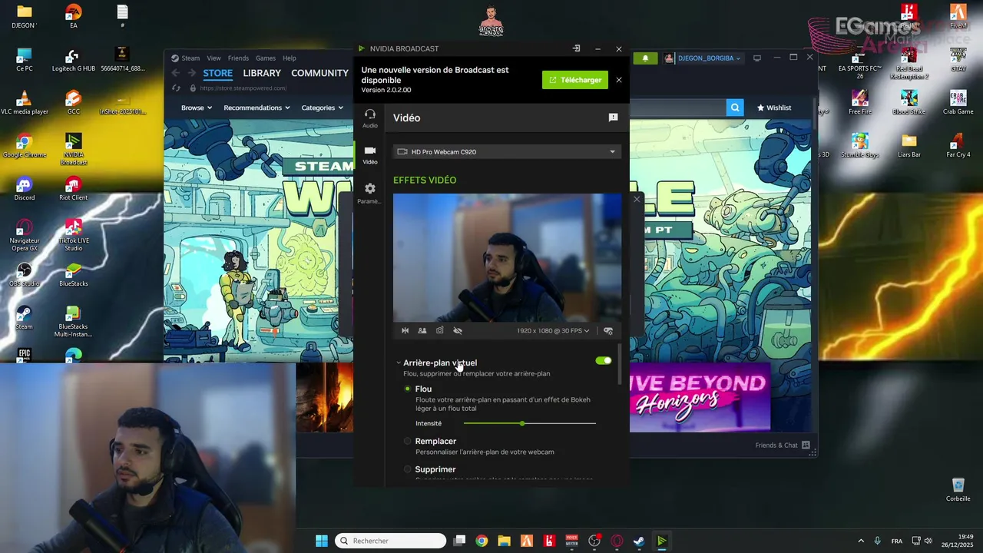Click the Rechercher taskbar search box
Image resolution: width=983 pixels, height=553 pixels.
pos(391,541)
